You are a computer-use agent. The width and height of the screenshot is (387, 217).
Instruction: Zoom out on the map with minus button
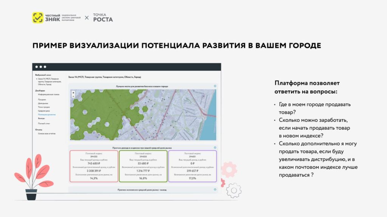pos(73,96)
